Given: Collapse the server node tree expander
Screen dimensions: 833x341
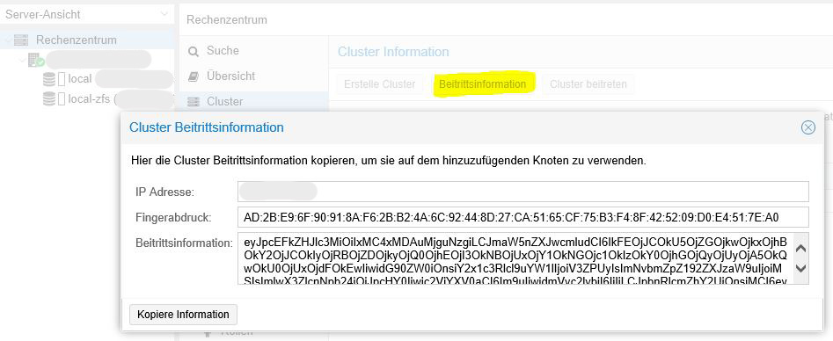Looking at the screenshot, I should [22, 60].
